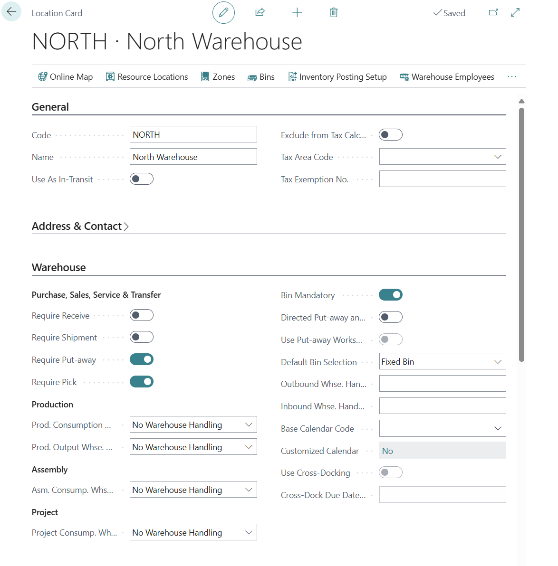Screen dimensions: 558x566
Task: Toggle Use As In-Transit switch
Action: pos(142,179)
